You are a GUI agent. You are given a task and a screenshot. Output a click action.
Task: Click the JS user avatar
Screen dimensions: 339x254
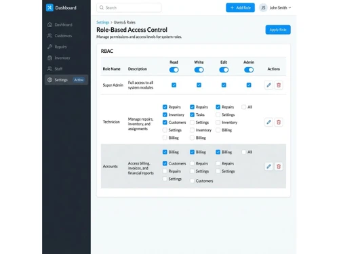tap(263, 7)
